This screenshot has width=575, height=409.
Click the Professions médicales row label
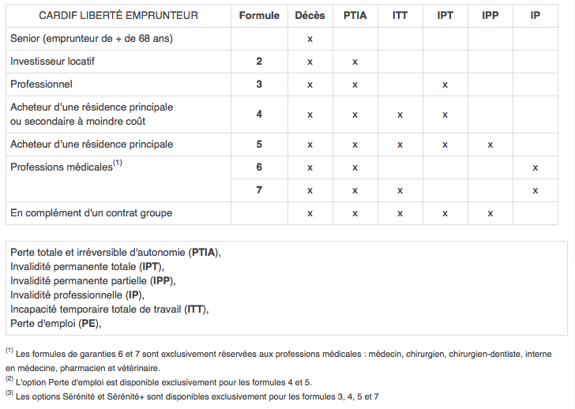pos(66,166)
